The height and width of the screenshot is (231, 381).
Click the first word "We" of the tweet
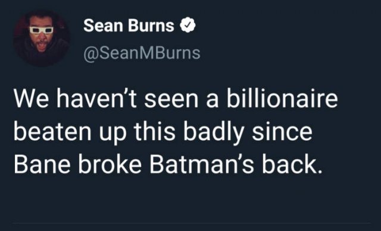[x=32, y=99]
